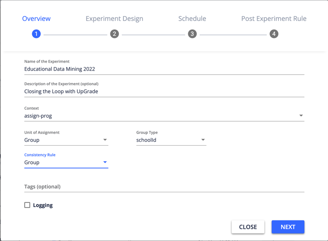Click the Tags (optional) input field

164,187
